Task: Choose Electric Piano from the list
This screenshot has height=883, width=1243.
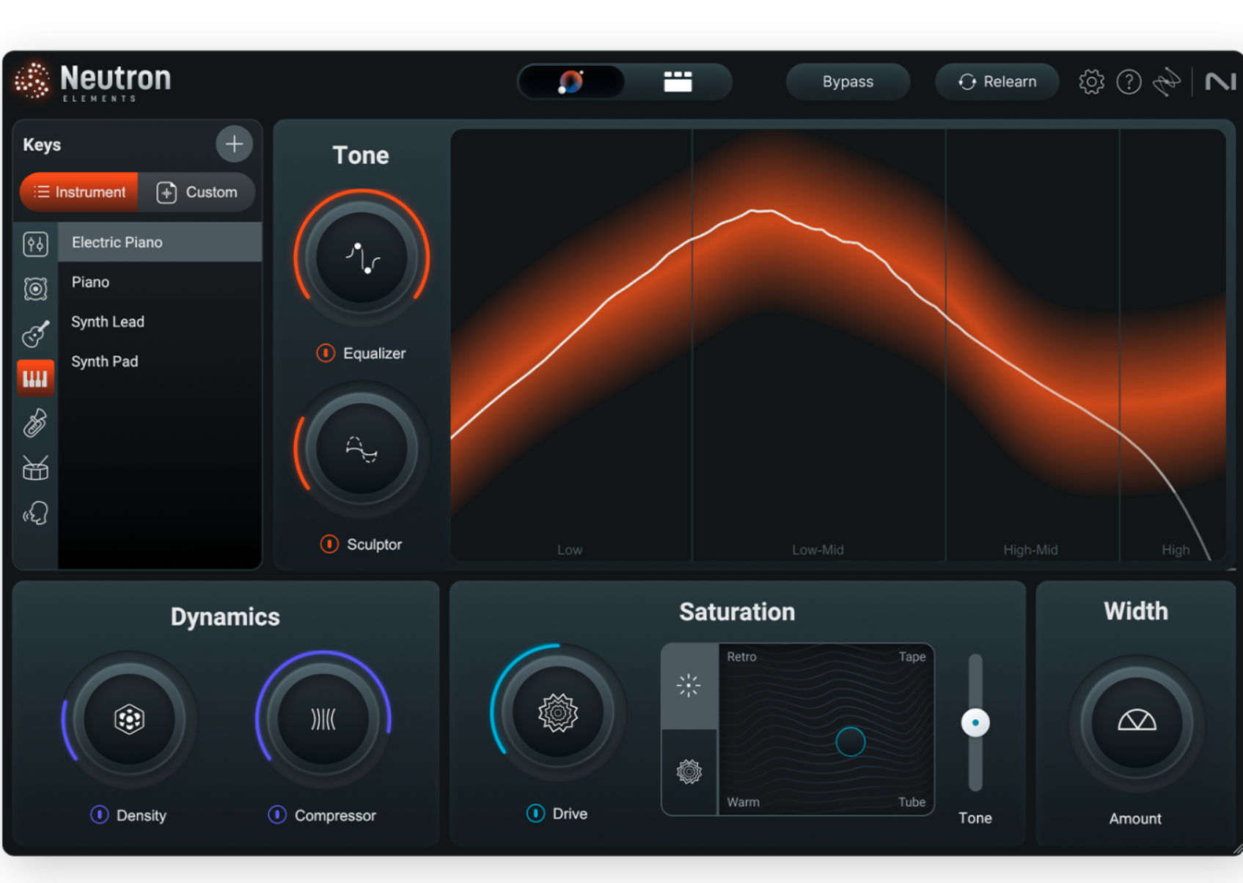Action: tap(160, 243)
